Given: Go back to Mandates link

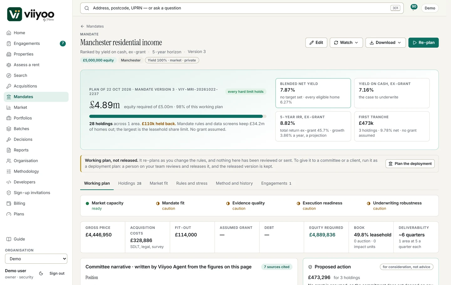Looking at the screenshot, I should (92, 26).
